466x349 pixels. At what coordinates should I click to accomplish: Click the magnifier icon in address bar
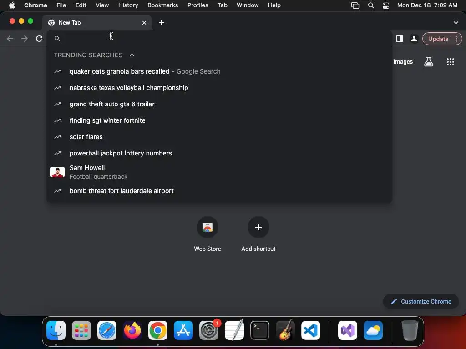tap(57, 39)
